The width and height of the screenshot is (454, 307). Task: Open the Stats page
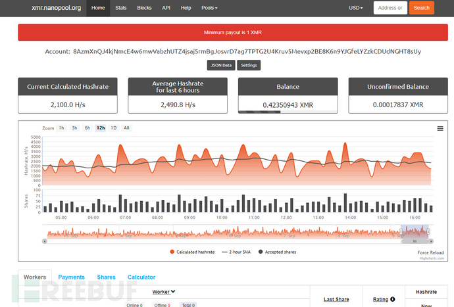(121, 8)
